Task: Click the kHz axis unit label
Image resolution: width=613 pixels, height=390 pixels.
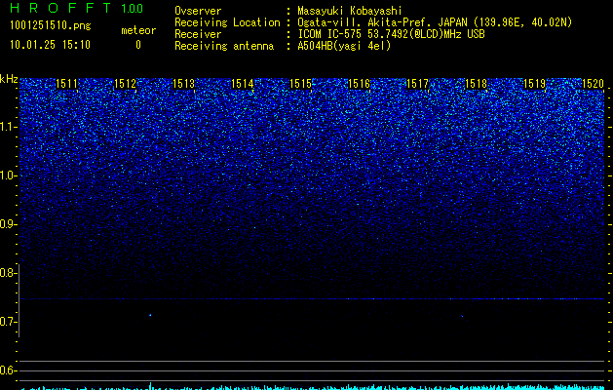Action: (x=9, y=79)
